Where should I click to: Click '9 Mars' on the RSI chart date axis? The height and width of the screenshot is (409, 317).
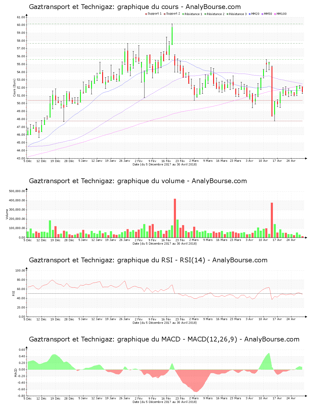pyautogui.click(x=208, y=319)
